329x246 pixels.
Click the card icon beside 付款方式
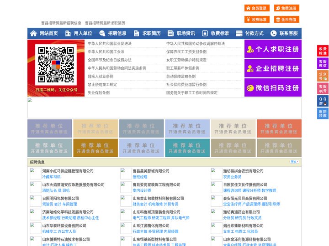(x=239, y=33)
